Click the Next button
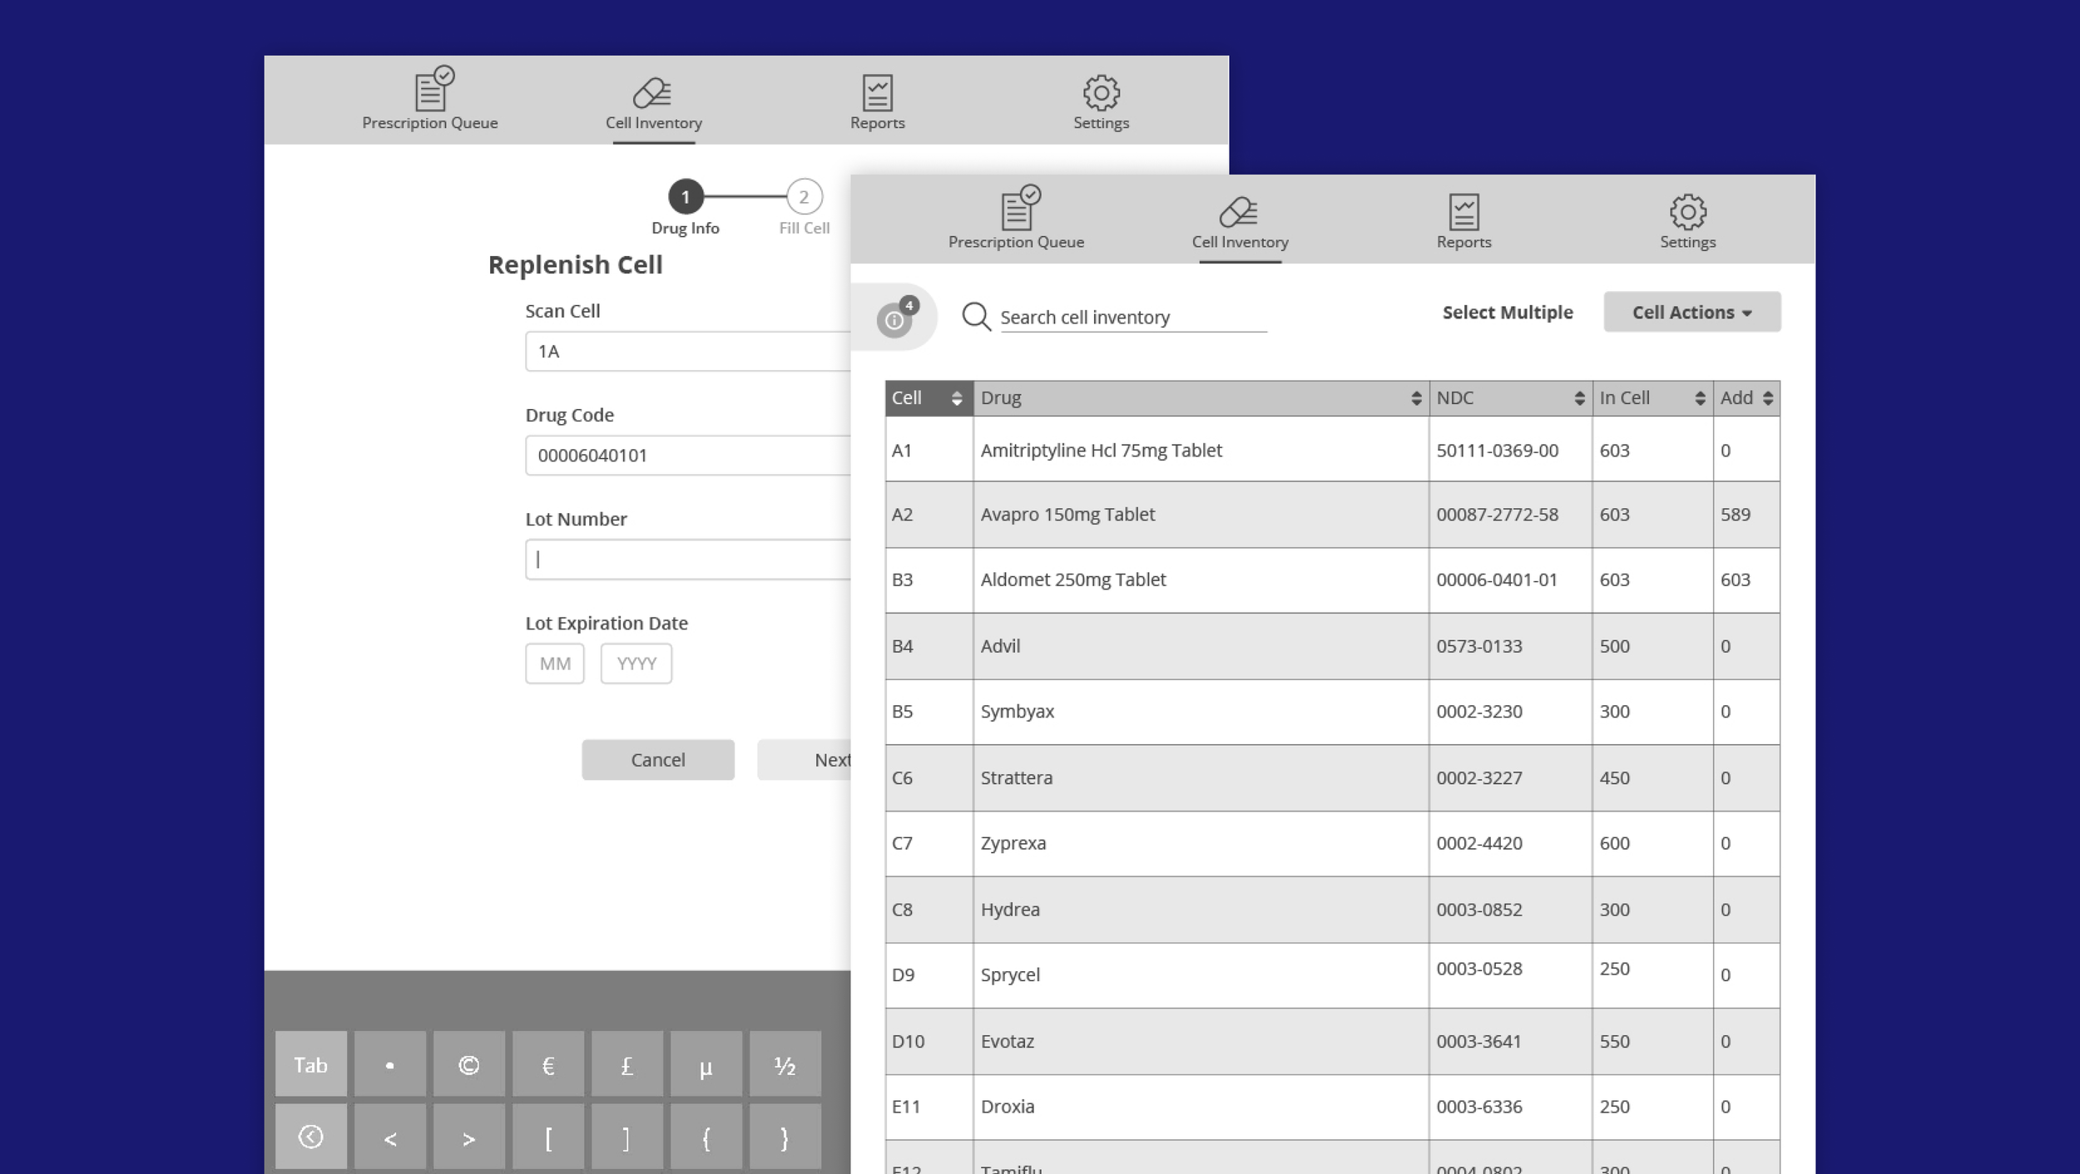2080x1174 pixels. pyautogui.click(x=805, y=760)
